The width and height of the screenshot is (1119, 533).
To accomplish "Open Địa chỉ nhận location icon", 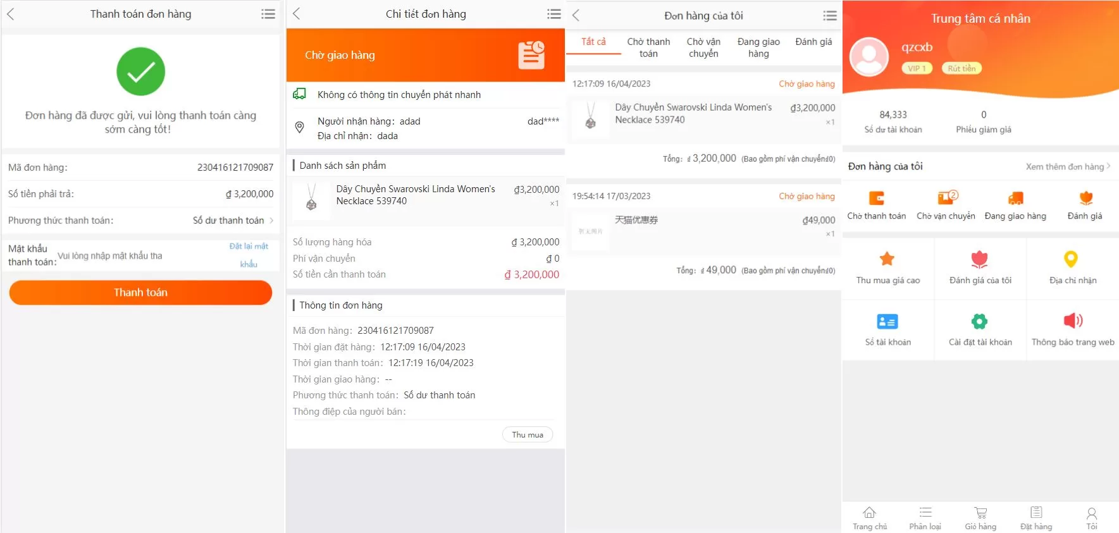I will pos(1071,259).
